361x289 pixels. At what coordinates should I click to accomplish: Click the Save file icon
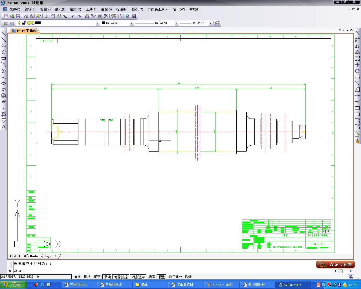pos(18,16)
